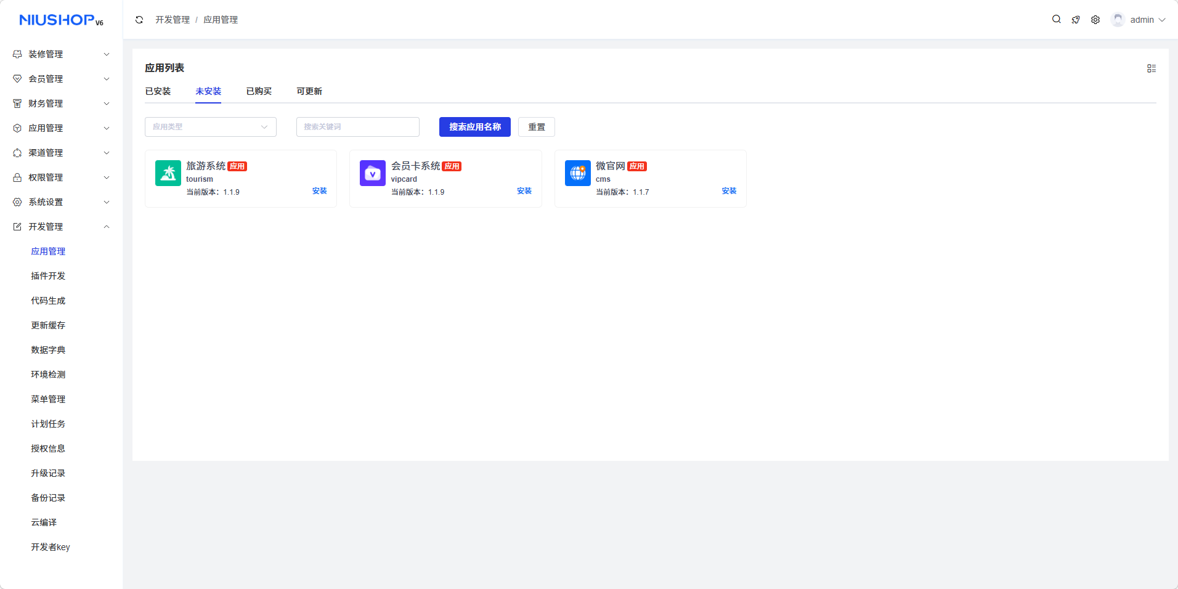The height and width of the screenshot is (589, 1178).
Task: Expand the 权限管理 menu chevron
Action: 107,177
